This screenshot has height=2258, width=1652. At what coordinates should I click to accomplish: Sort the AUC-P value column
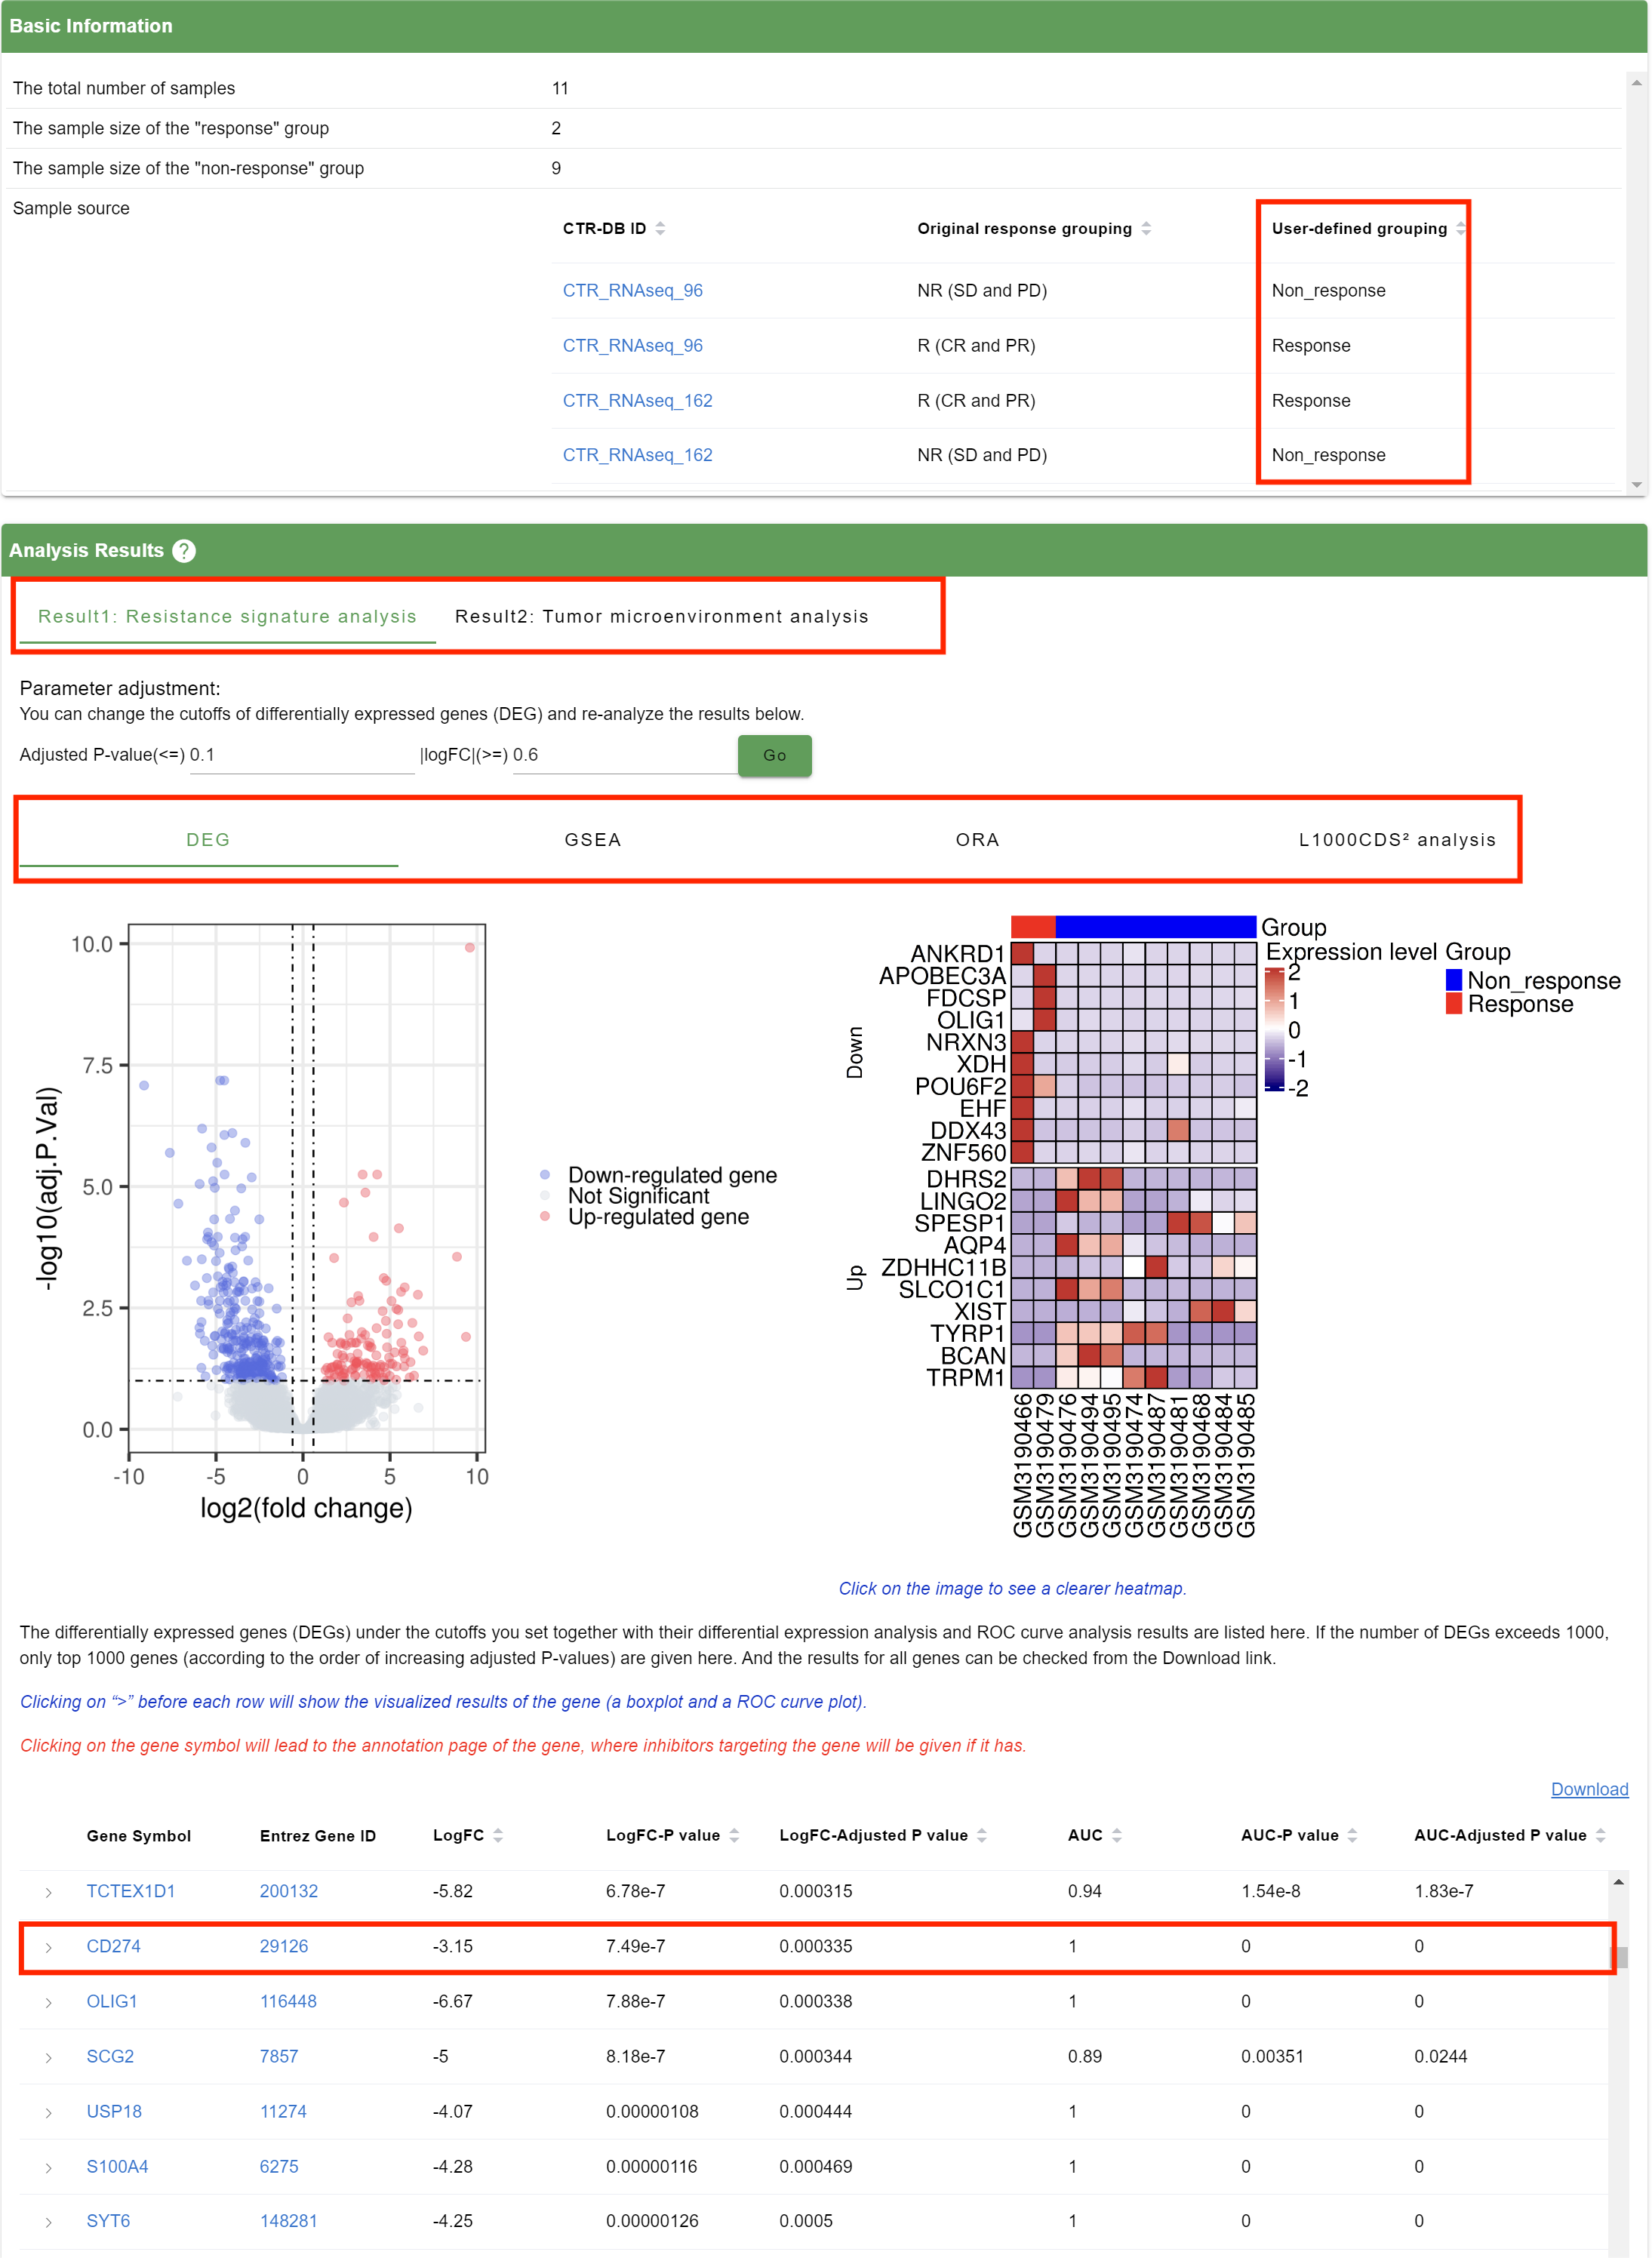click(x=1352, y=1835)
